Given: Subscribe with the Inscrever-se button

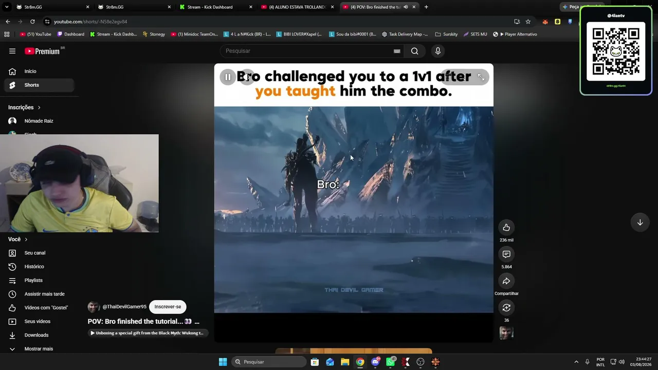Looking at the screenshot, I should [168, 307].
